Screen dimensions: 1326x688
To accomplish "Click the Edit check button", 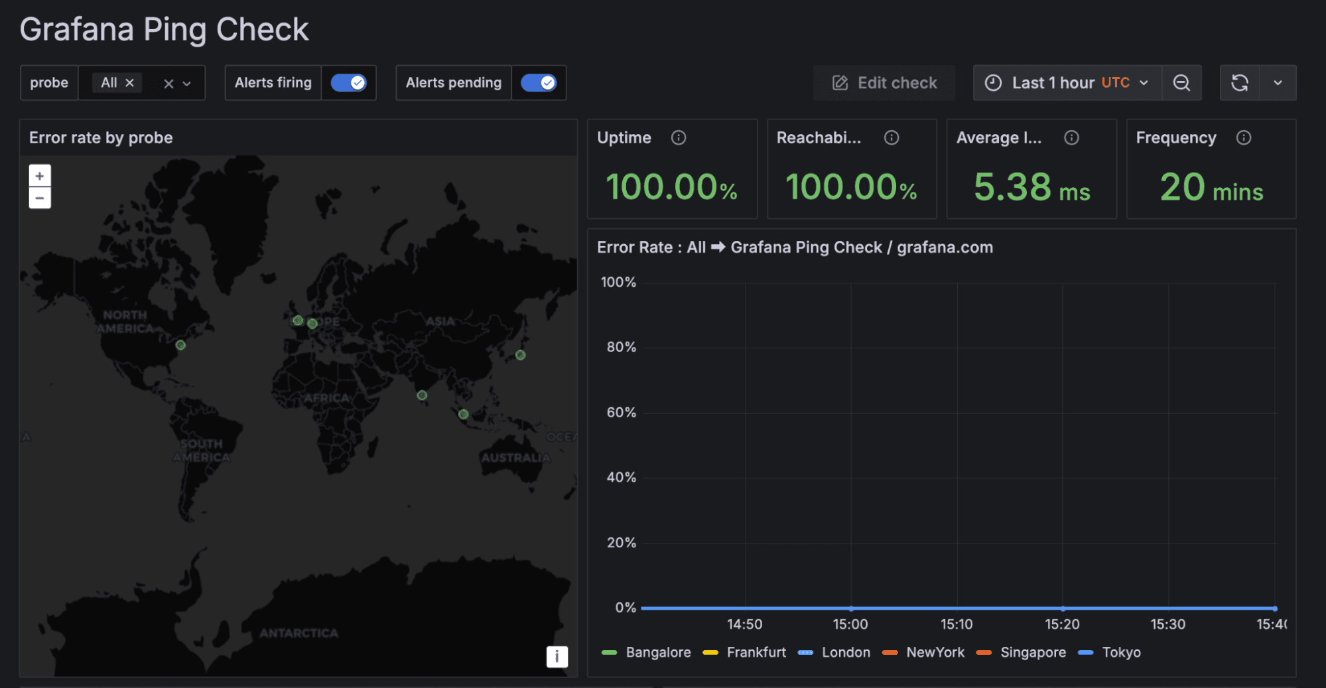I will coord(884,82).
